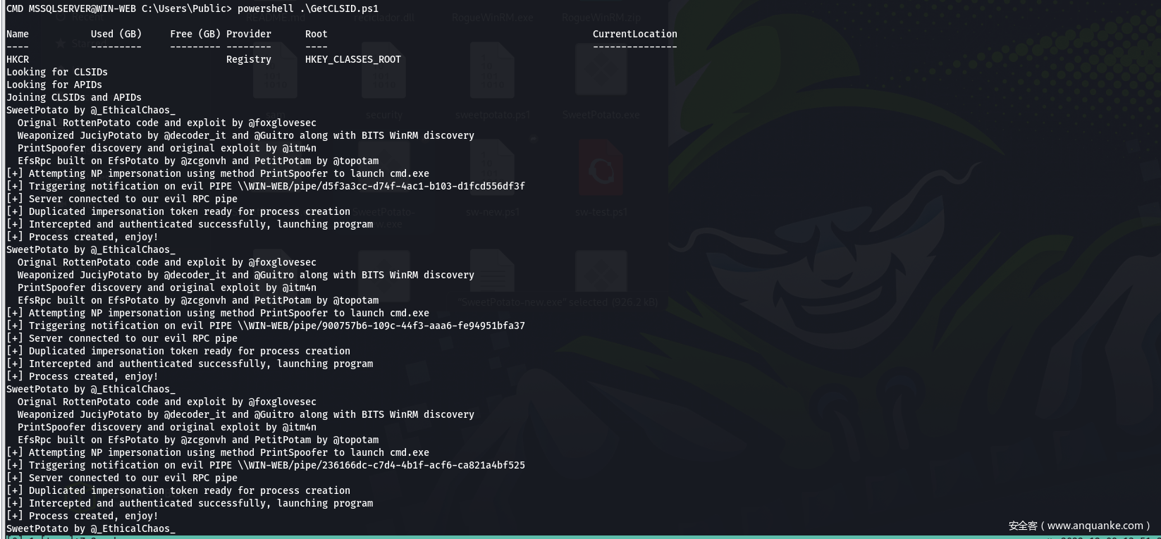Click the 'Registry' provider value
Screen dimensions: 1161x539
tap(249, 59)
